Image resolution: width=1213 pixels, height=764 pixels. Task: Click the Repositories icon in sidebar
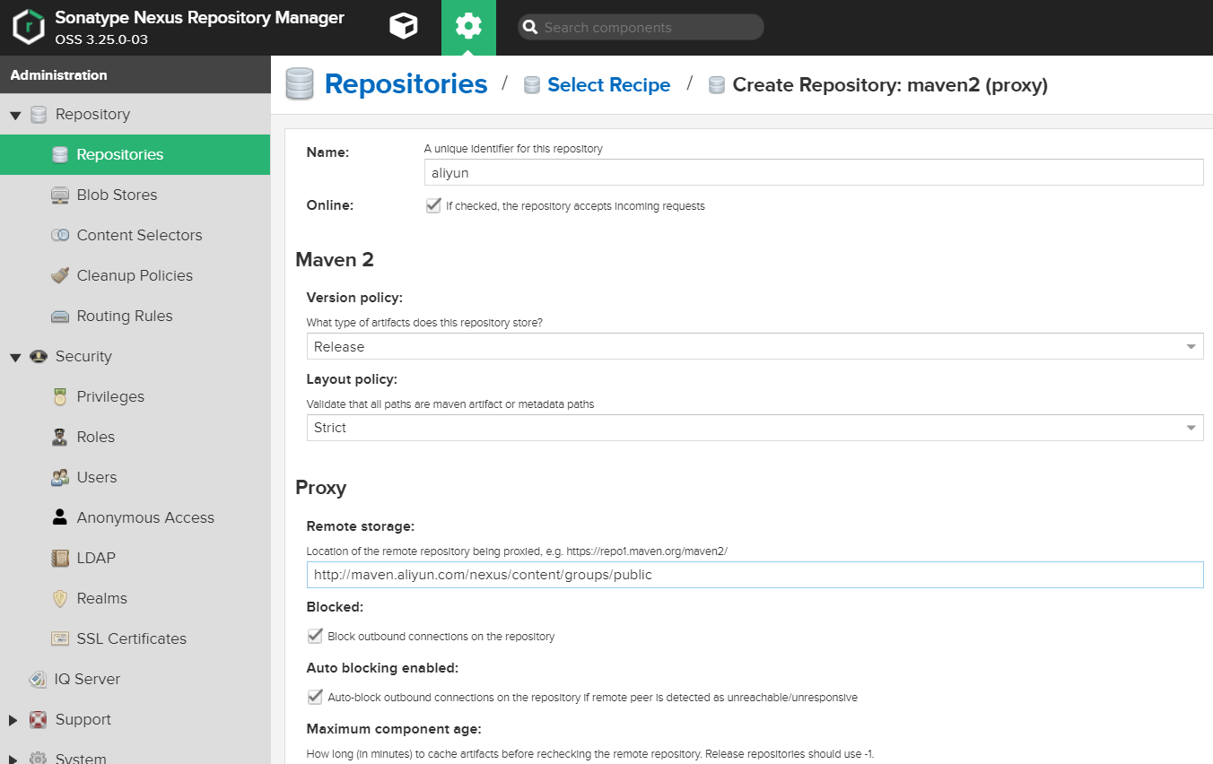60,155
